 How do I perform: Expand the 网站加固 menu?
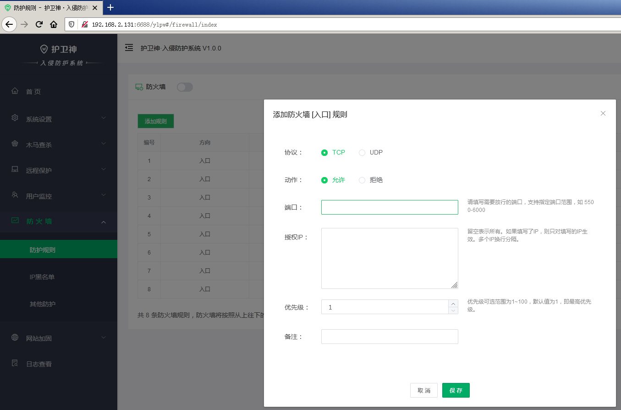click(x=104, y=338)
